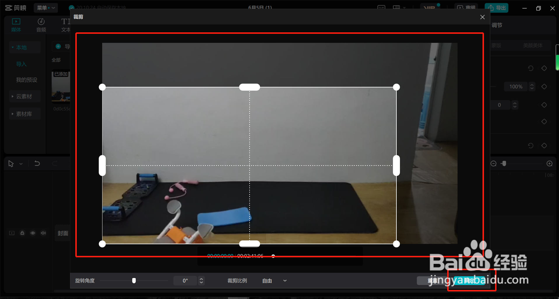Open the pointer tool dropdown chevron
This screenshot has width=559, height=299.
[21, 164]
